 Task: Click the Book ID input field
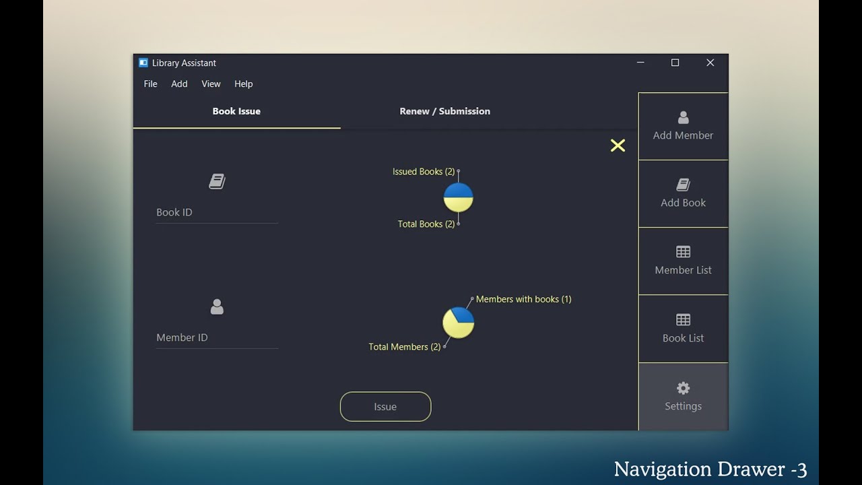click(x=215, y=212)
